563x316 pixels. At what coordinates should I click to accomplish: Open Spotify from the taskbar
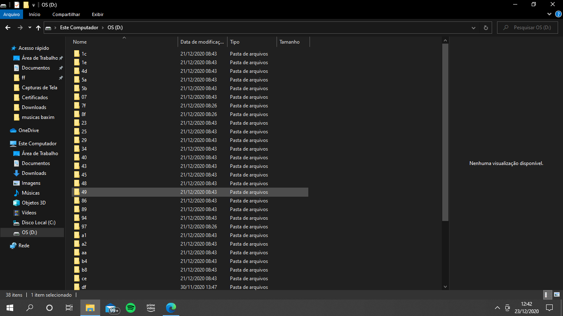coord(131,308)
